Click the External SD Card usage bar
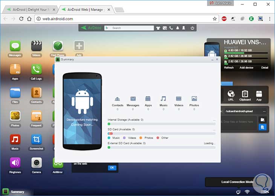Screen dimensions: 275x196 162,148
